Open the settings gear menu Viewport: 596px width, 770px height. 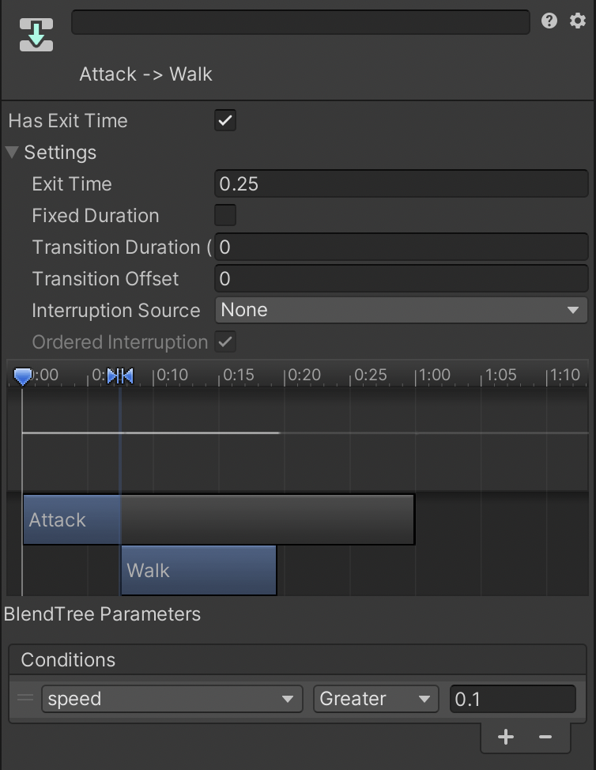(578, 21)
